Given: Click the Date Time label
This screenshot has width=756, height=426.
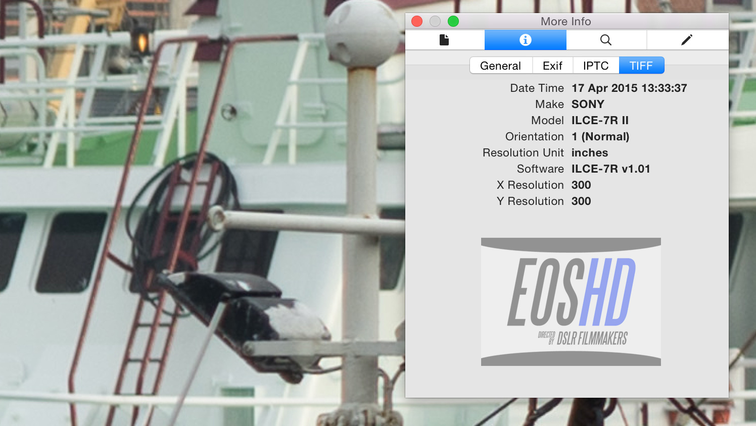Looking at the screenshot, I should pyautogui.click(x=537, y=88).
